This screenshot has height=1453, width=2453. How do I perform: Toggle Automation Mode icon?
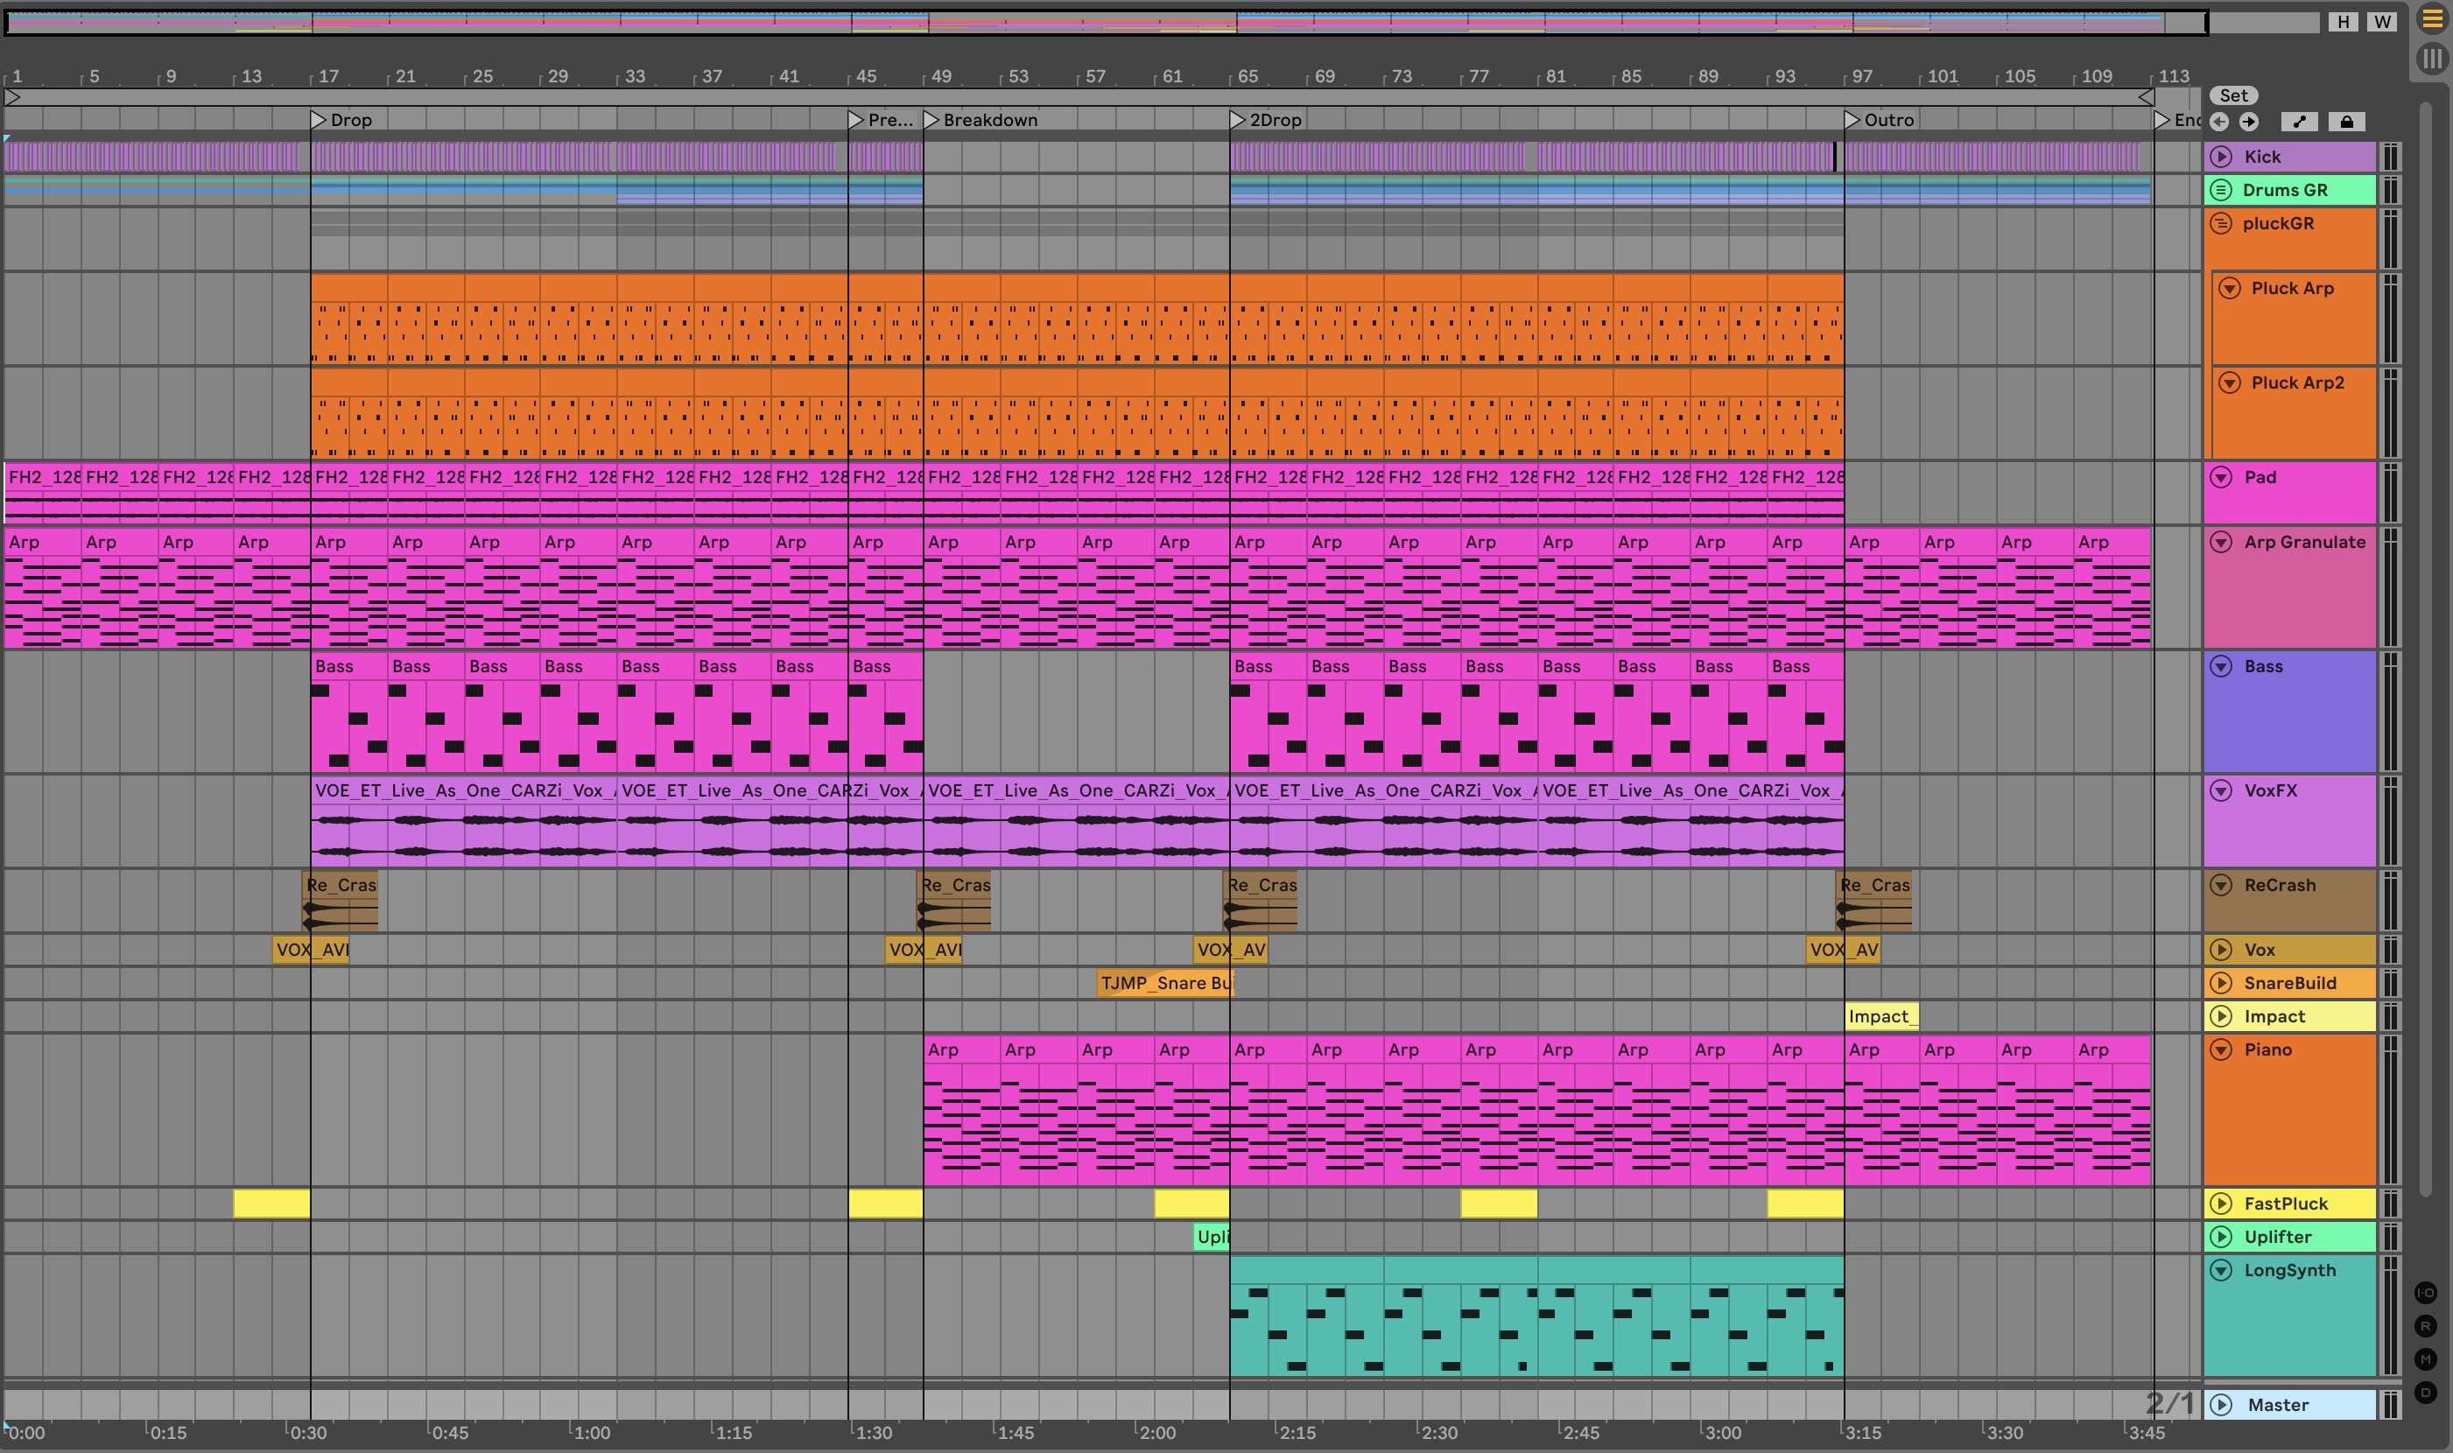(2299, 122)
